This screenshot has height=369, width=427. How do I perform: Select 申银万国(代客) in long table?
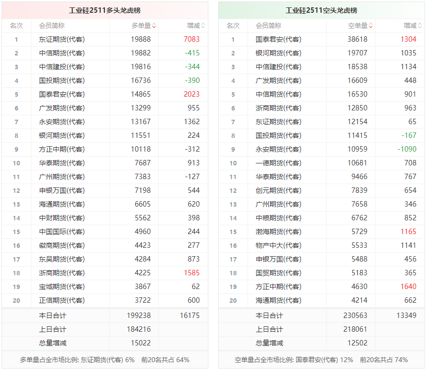click(x=62, y=190)
